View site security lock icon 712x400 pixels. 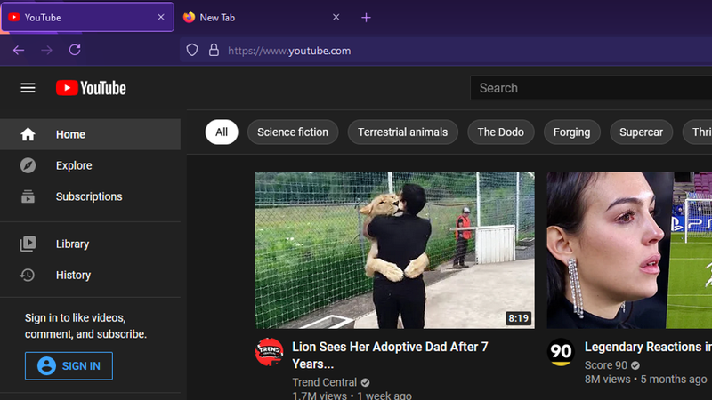click(214, 51)
